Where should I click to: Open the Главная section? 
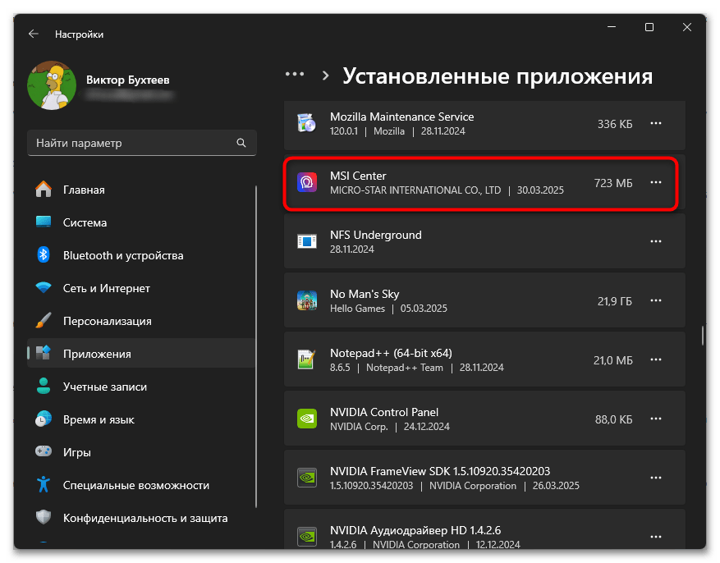(x=141, y=190)
